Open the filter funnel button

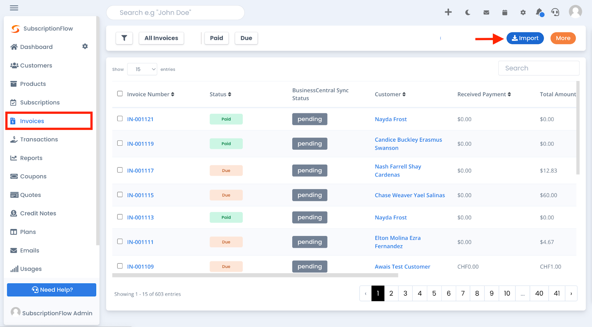pyautogui.click(x=124, y=38)
